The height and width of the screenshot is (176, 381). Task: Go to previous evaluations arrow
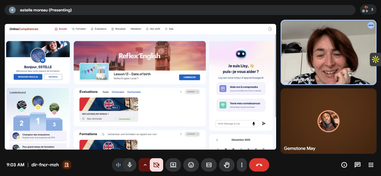[181, 92]
